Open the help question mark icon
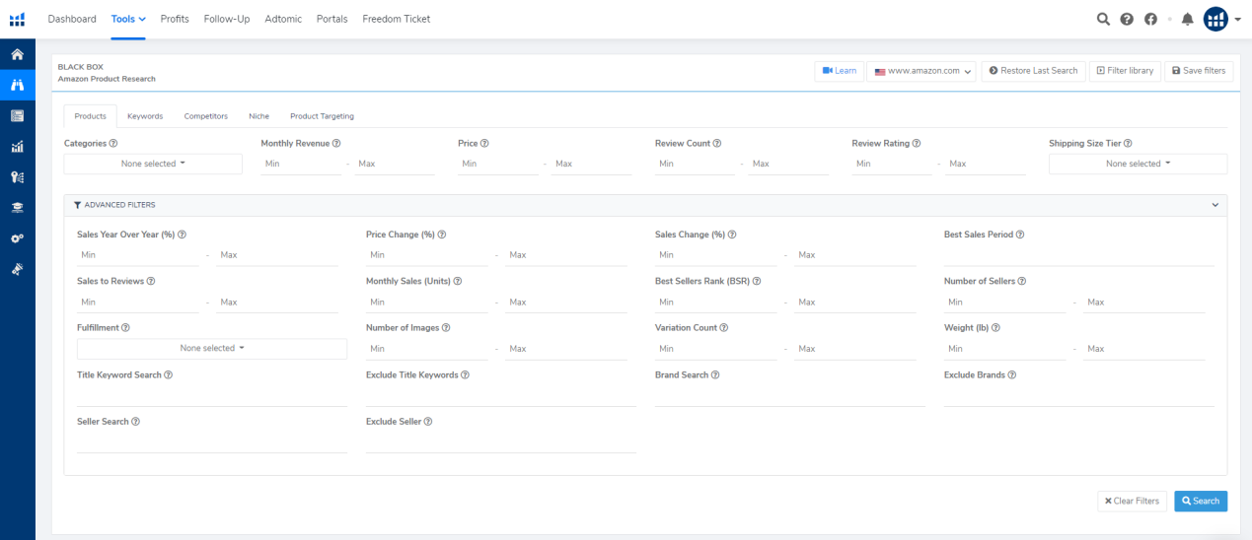The image size is (1252, 540). point(1127,19)
